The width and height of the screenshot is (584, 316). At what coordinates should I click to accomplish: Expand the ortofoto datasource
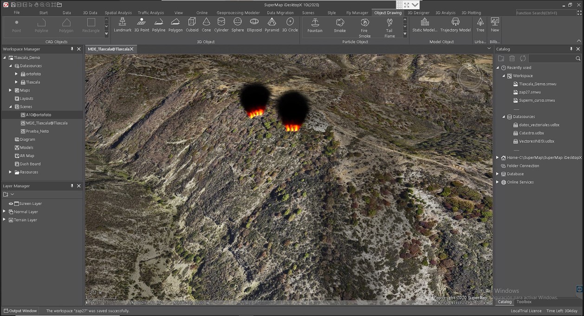[16, 74]
